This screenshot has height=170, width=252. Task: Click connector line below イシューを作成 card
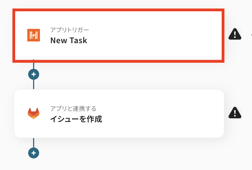pyautogui.click(x=34, y=142)
